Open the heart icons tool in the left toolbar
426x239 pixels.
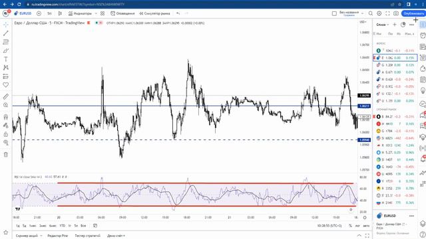pos(6,85)
